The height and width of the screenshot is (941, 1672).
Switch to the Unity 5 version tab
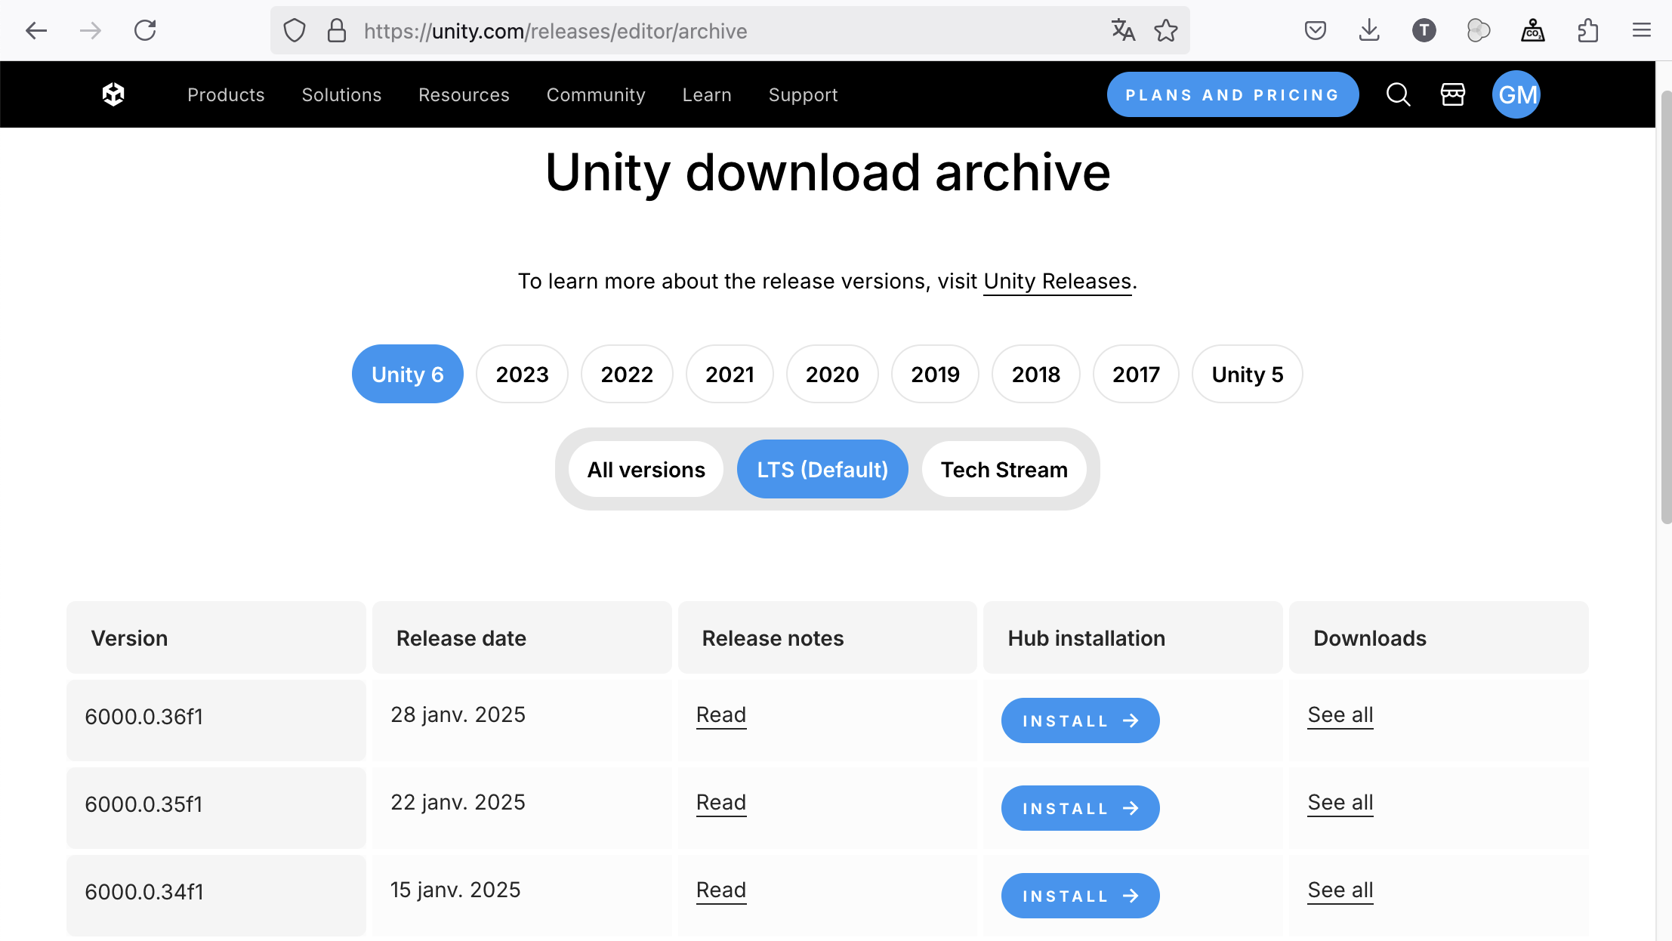click(1247, 375)
